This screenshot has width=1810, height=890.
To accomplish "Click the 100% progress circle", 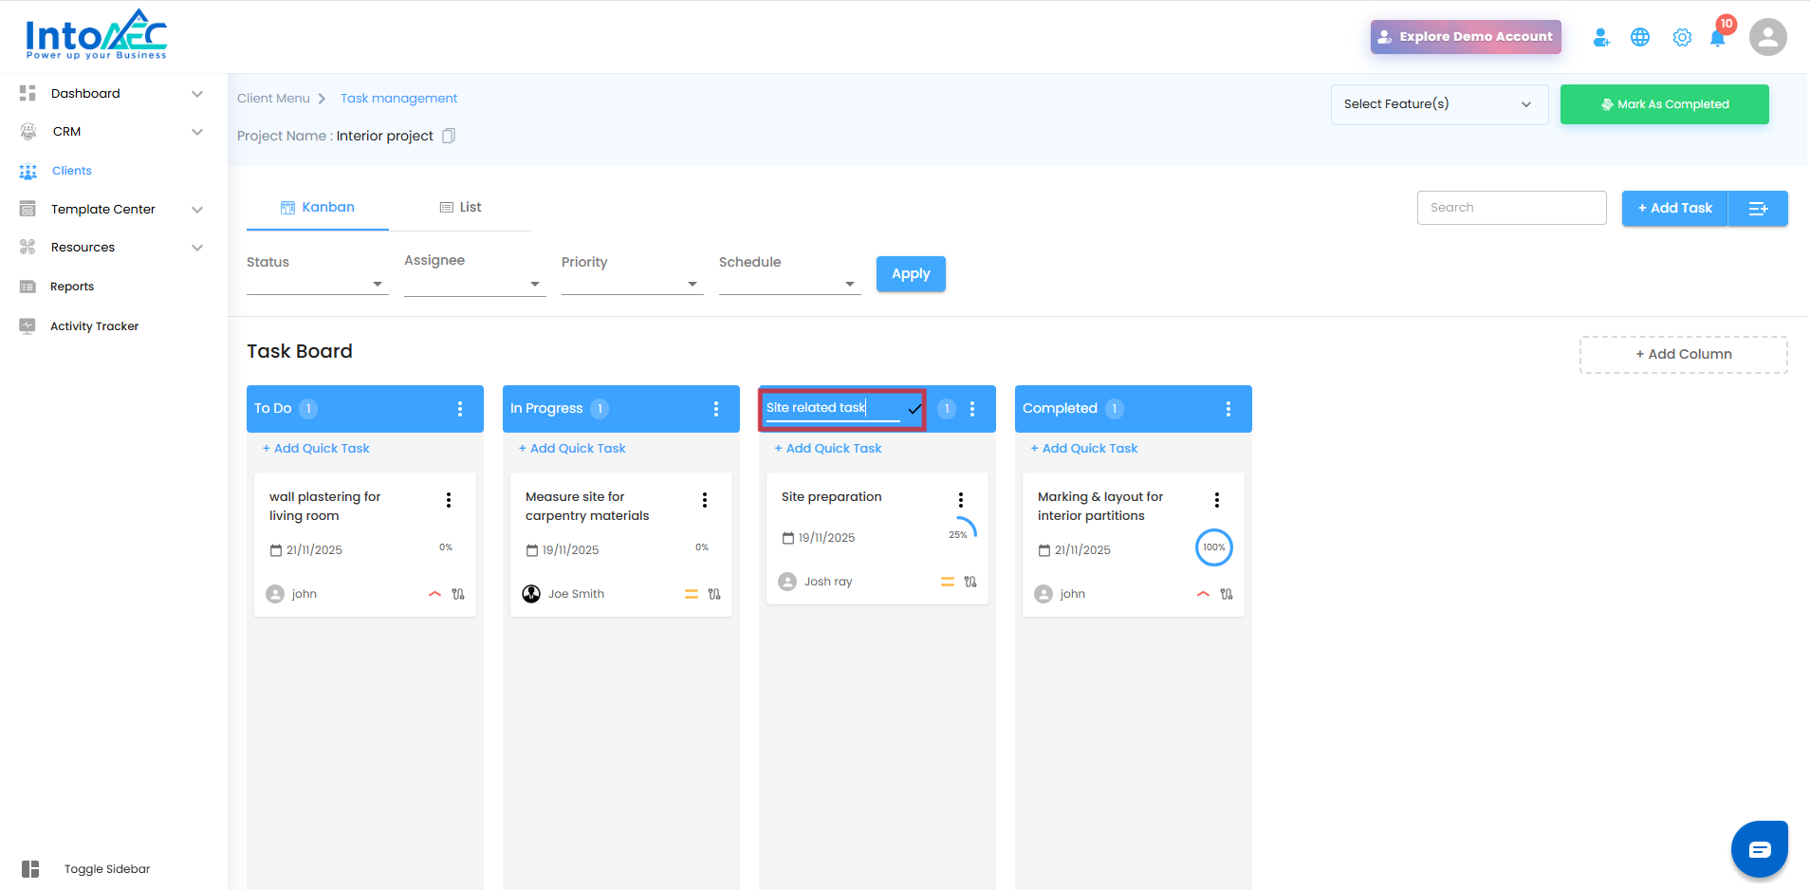I will click(1214, 547).
